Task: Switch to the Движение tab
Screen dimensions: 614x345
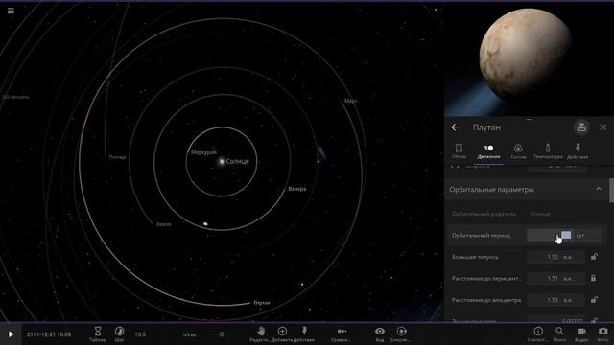Action: [488, 151]
